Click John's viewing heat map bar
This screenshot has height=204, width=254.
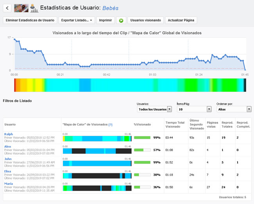[x=97, y=164]
